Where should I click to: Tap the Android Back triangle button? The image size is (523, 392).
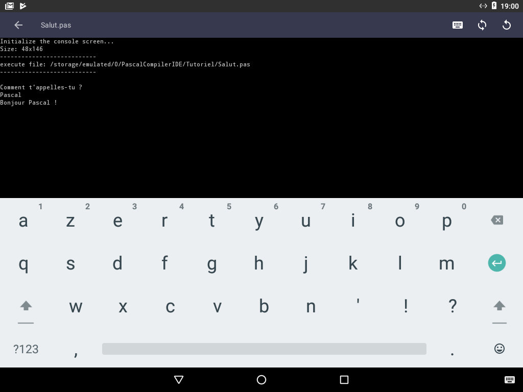click(x=179, y=380)
